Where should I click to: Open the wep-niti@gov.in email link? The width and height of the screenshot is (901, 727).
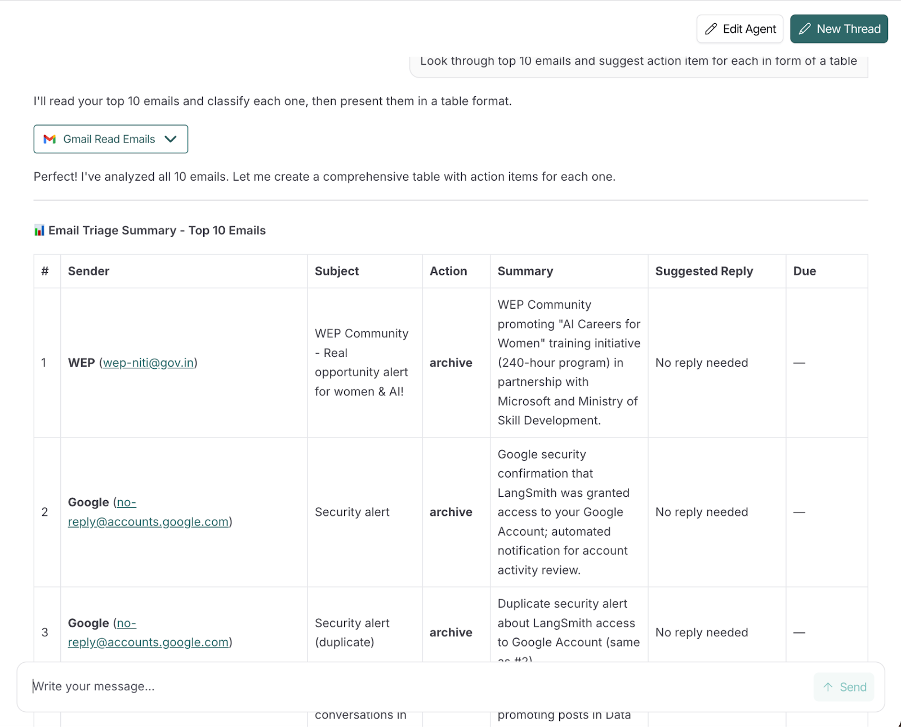(x=148, y=363)
